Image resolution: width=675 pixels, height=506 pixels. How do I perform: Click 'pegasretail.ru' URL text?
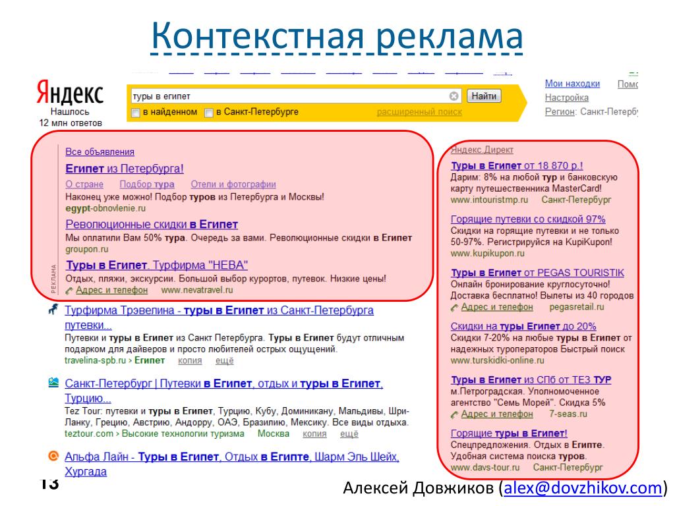tap(577, 307)
